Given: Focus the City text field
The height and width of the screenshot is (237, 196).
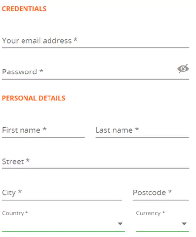Looking at the screenshot, I should 62,193.
